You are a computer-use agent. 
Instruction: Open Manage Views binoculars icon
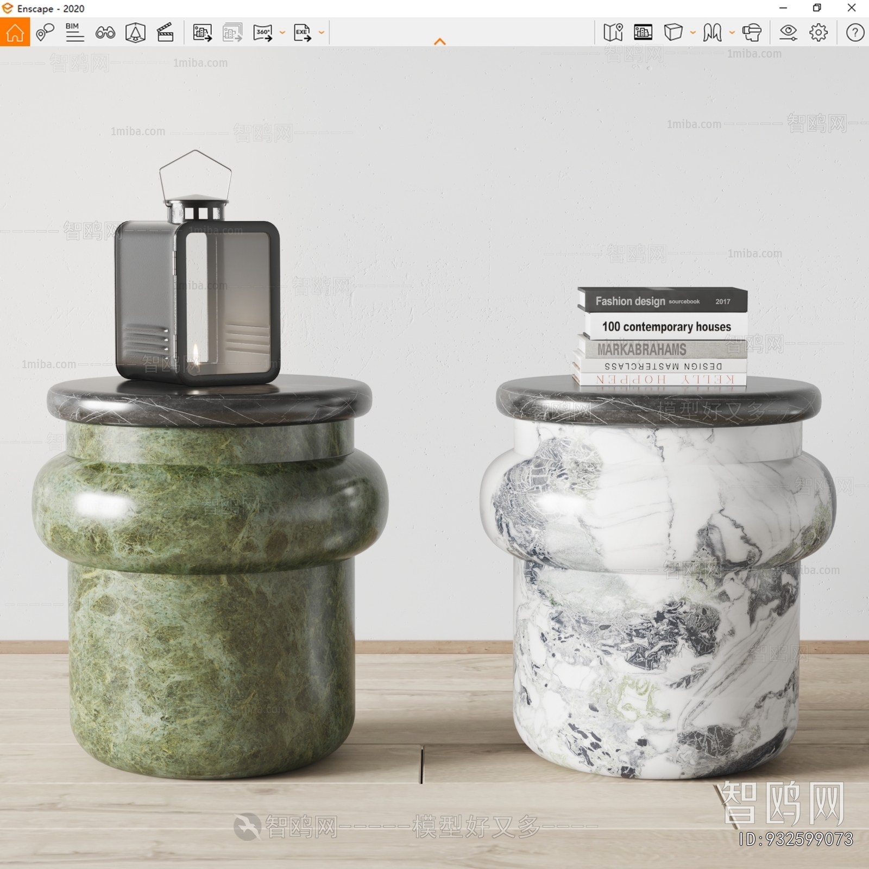coord(105,33)
